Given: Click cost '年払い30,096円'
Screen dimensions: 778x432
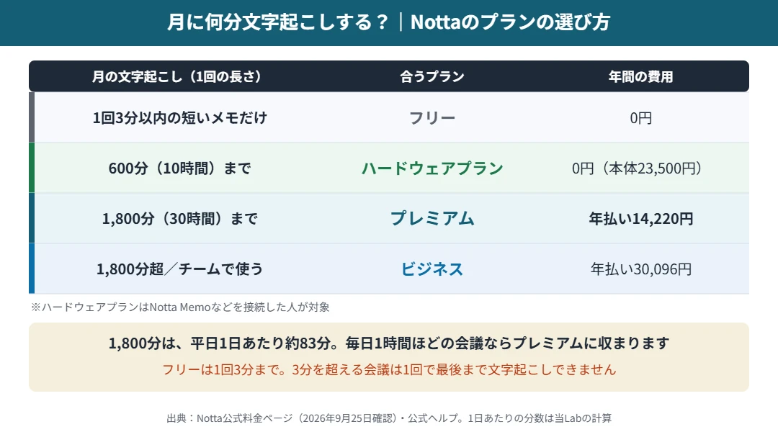Looking at the screenshot, I should coord(640,269).
